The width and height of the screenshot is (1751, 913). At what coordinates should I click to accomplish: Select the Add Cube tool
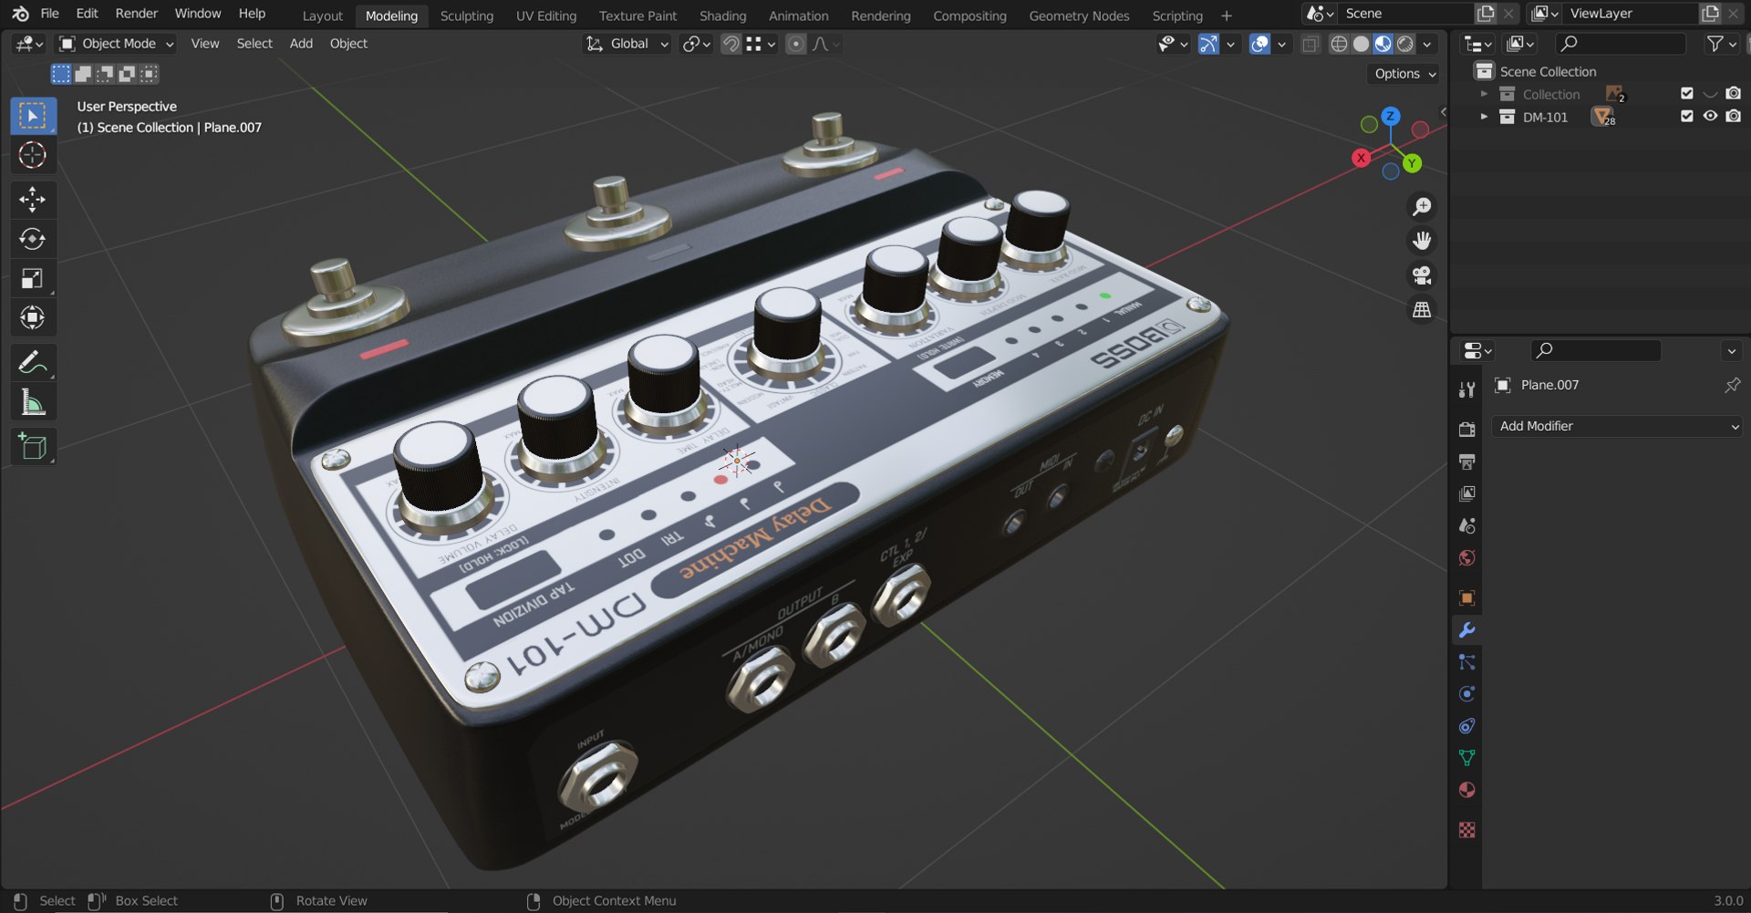tap(33, 446)
